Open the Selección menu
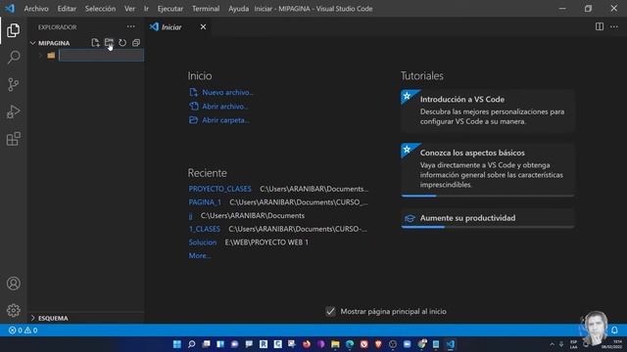This screenshot has width=627, height=352. (100, 9)
